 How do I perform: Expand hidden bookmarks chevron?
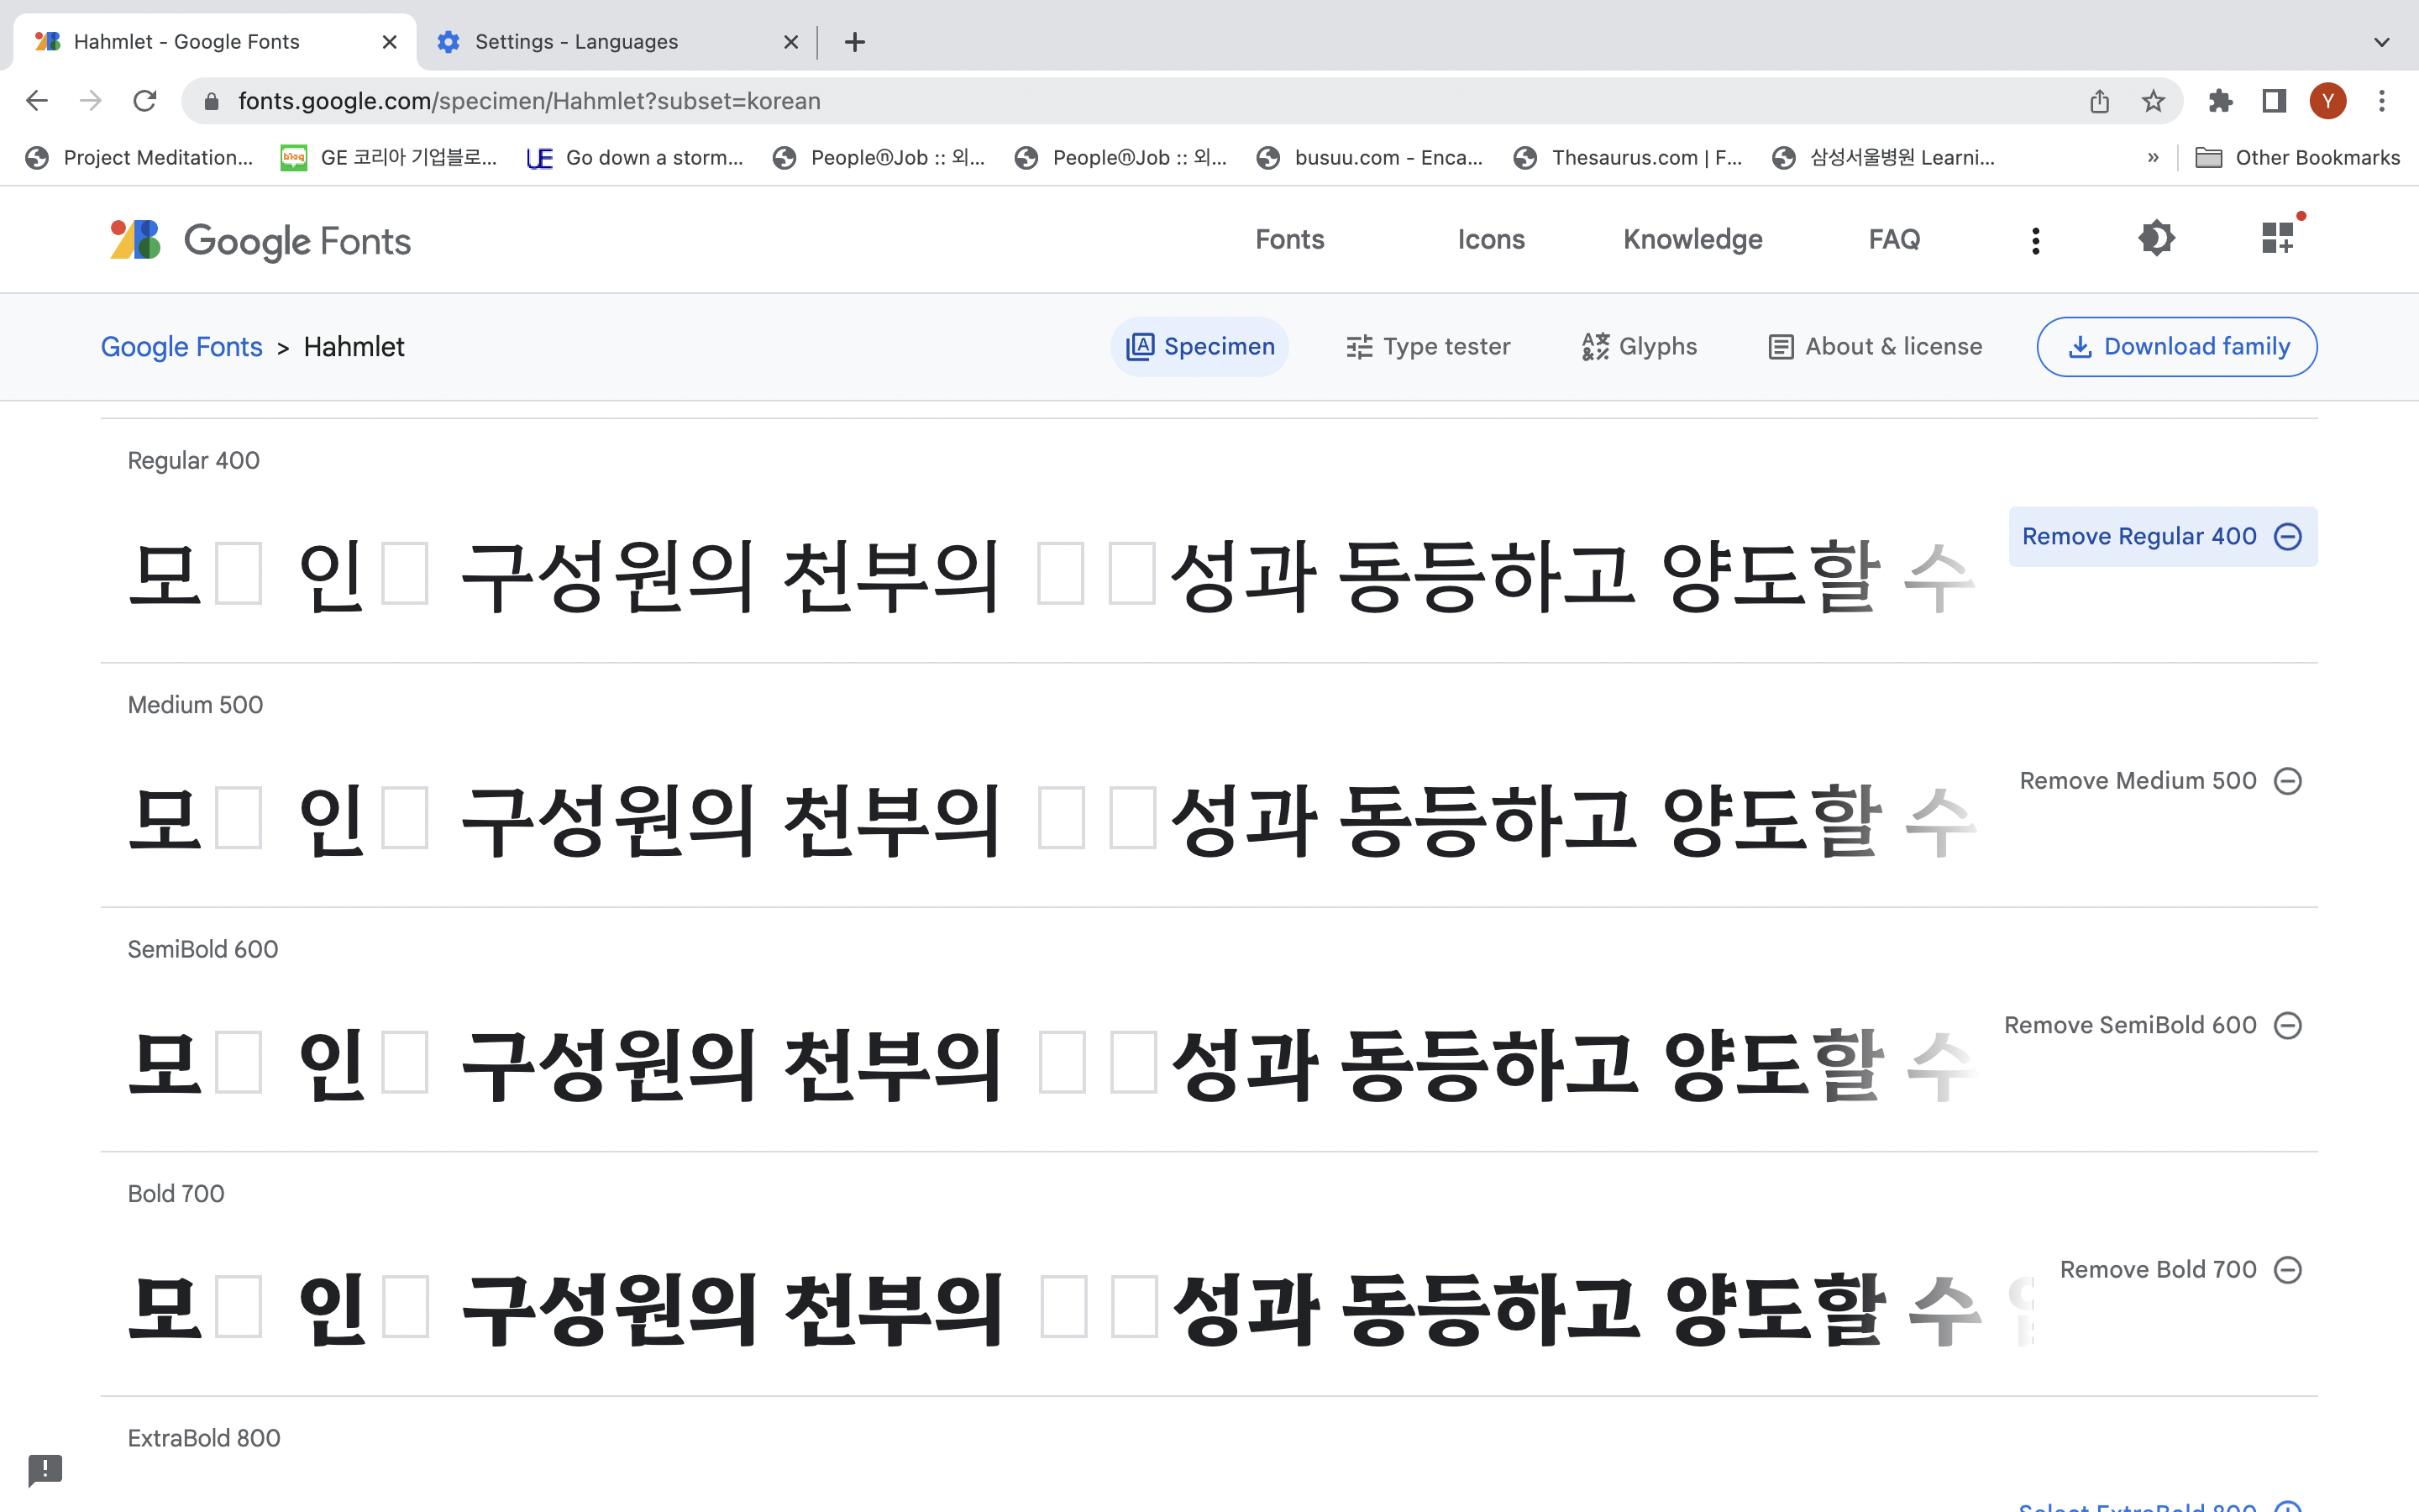pyautogui.click(x=2153, y=158)
